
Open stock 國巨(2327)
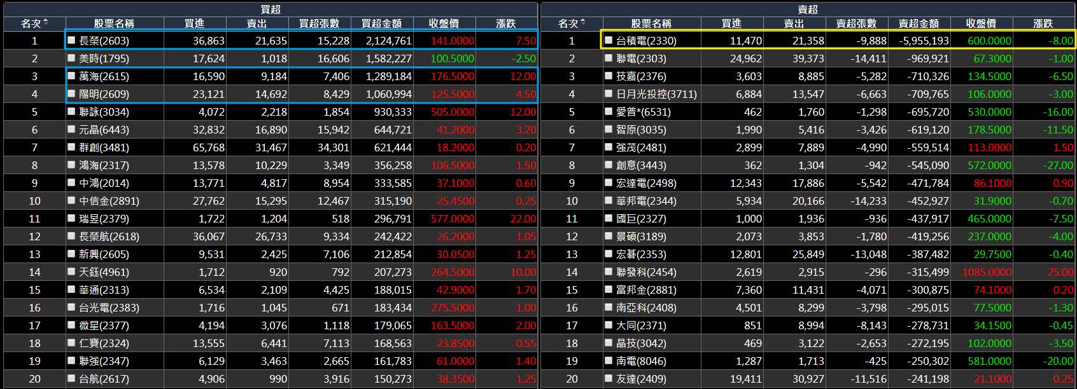(641, 219)
